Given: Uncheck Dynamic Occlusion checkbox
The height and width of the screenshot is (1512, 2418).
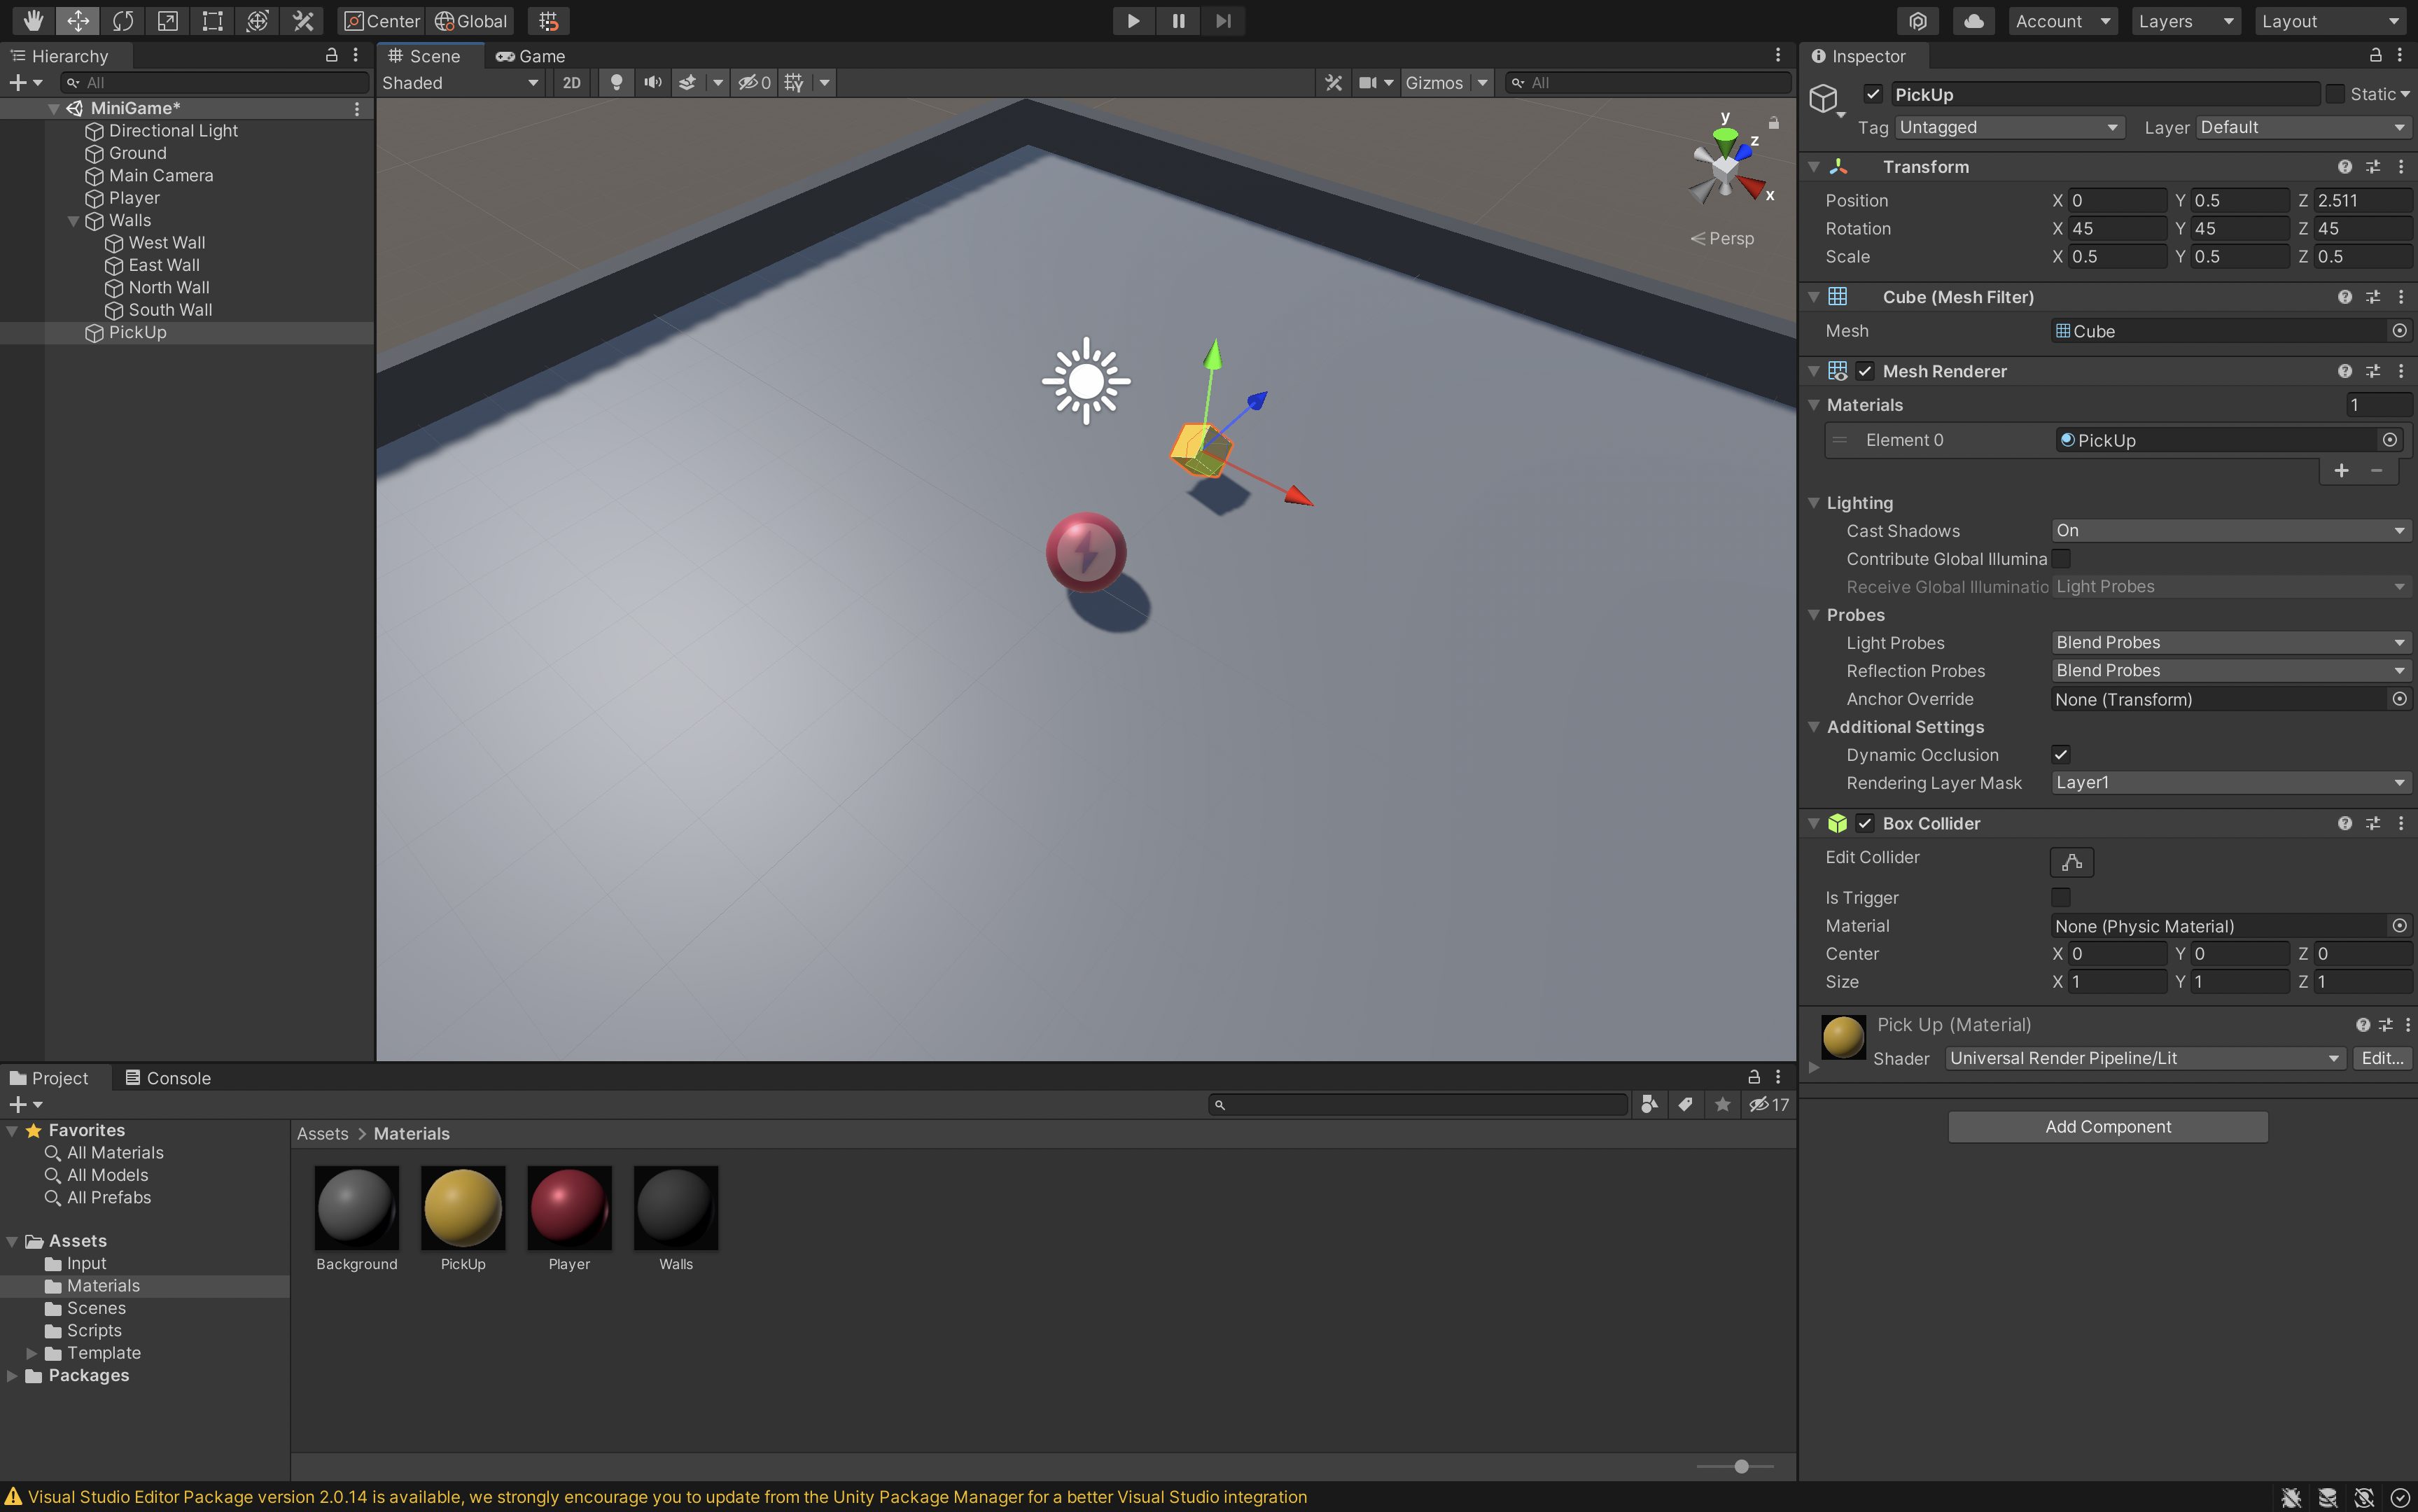Looking at the screenshot, I should coord(2060,755).
